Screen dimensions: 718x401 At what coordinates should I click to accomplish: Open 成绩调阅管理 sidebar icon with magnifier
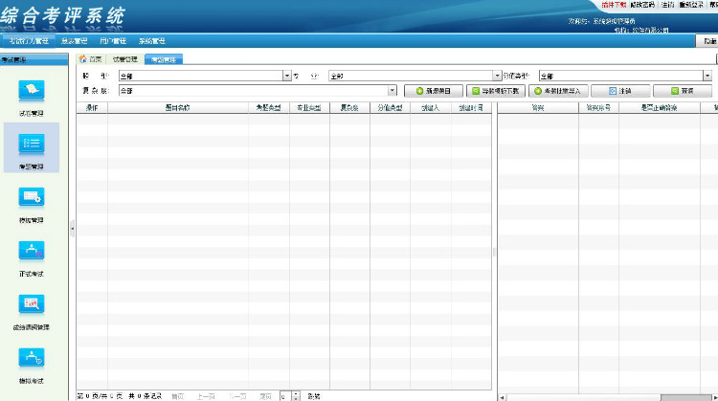(32, 304)
